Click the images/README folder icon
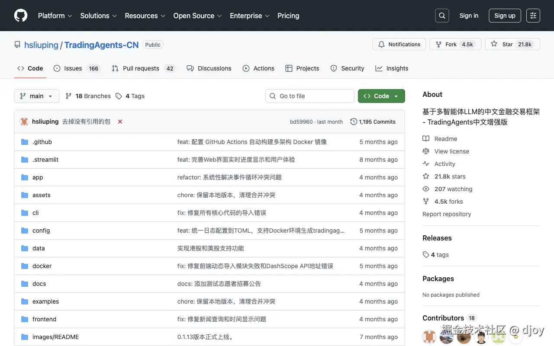 [x=25, y=337]
